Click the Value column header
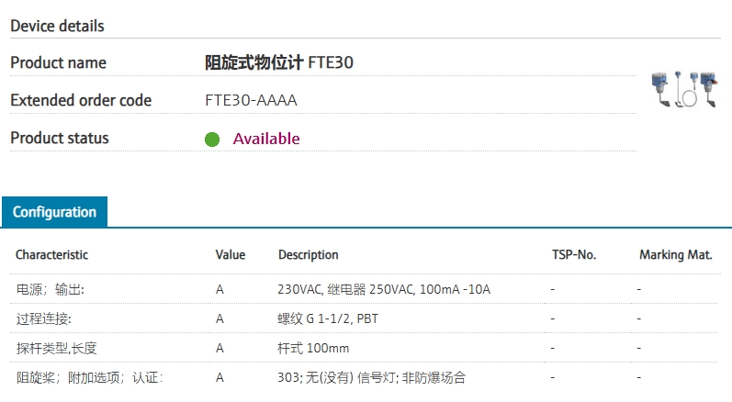Image resolution: width=732 pixels, height=402 pixels. [x=231, y=254]
